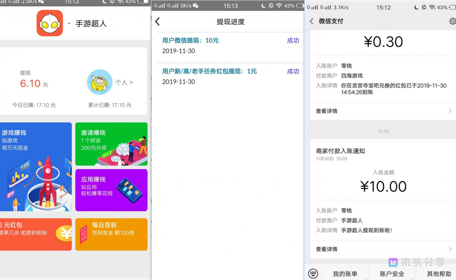This screenshot has width=456, height=280.
Task: Open the 邀请赚钱 green card
Action: pos(111,144)
